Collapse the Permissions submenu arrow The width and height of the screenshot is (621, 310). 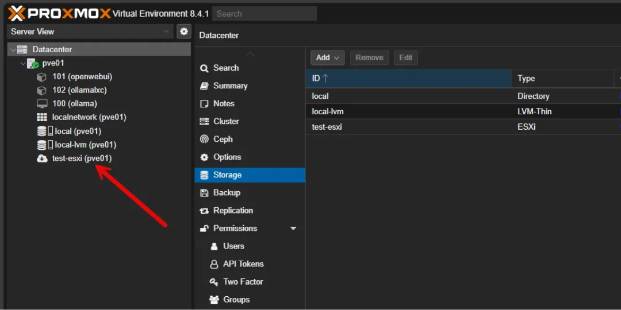click(293, 228)
